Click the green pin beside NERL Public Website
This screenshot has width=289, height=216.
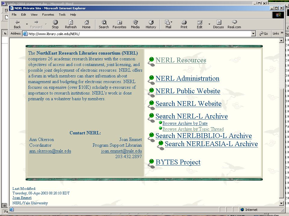point(151,93)
